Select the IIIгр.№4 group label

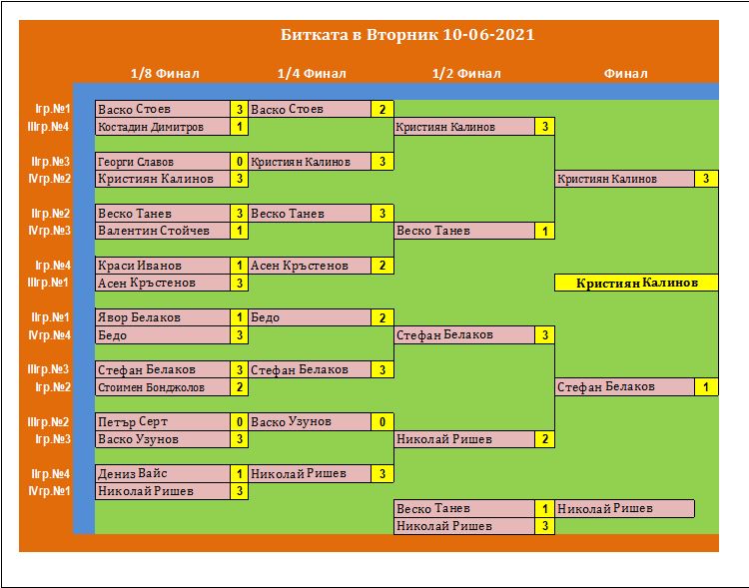tap(49, 127)
